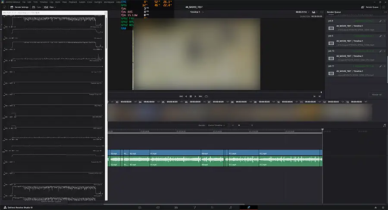Screen dimensions: 388x210
Task: Adjust the timeline zoom slider handle
Action: [239, 125]
